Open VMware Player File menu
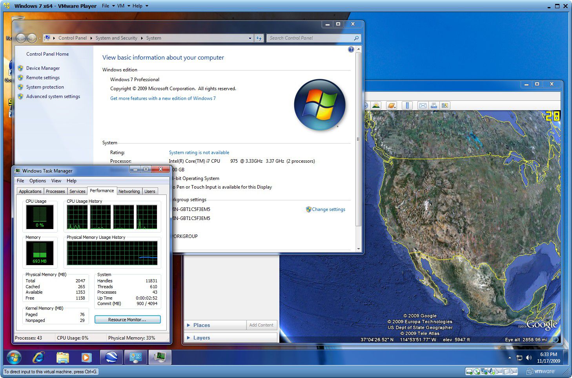 [108, 6]
